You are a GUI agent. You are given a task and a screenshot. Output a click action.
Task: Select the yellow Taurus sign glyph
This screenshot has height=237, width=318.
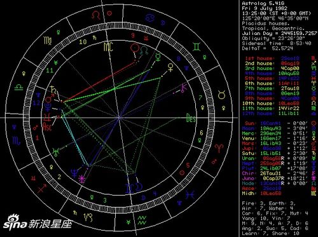pyautogui.click(x=221, y=95)
